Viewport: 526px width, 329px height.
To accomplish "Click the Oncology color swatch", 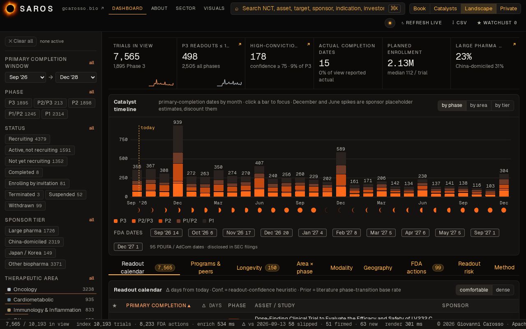I will point(9,290).
